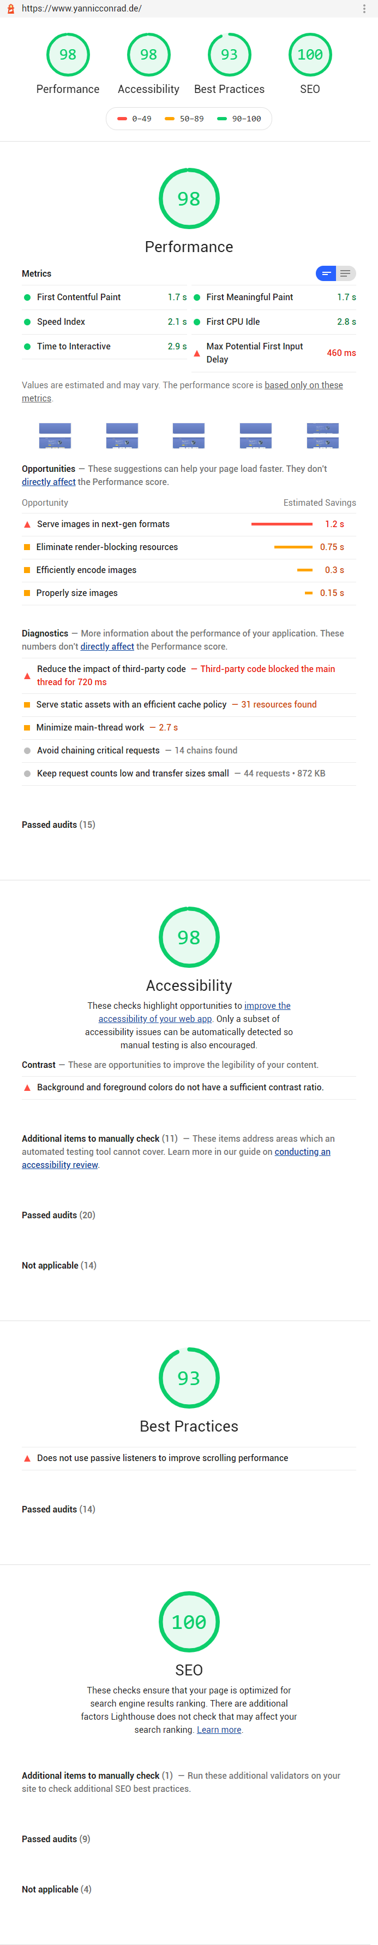Expand the background and foreground colors contrast audit

[181, 1087]
